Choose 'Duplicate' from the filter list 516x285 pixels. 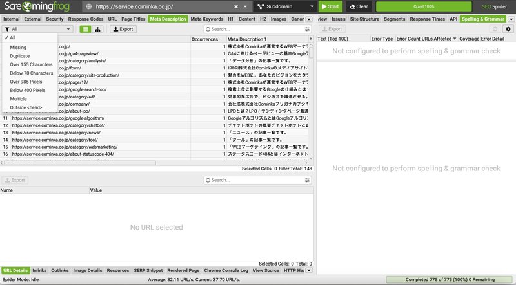pyautogui.click(x=21, y=56)
